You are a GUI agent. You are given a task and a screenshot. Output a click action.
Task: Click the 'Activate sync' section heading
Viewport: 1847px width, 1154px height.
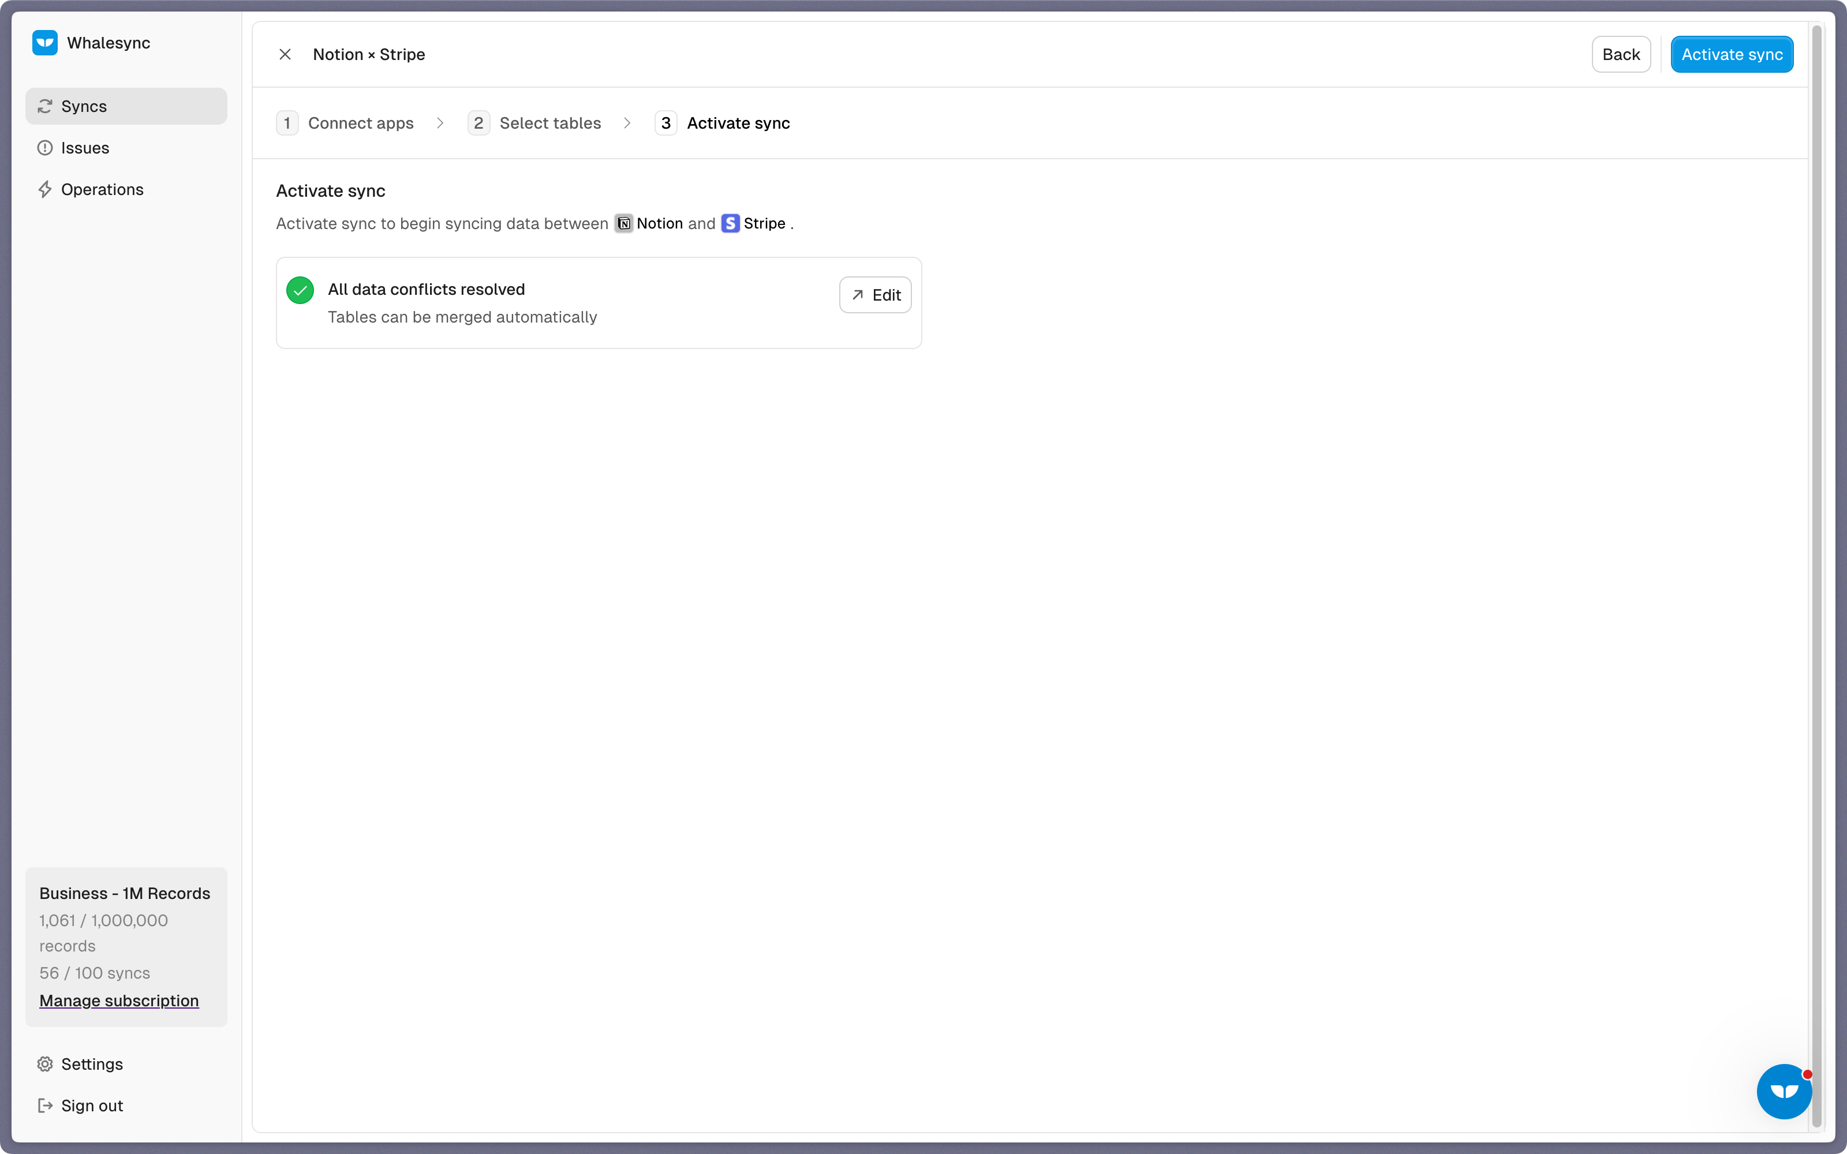coord(331,191)
